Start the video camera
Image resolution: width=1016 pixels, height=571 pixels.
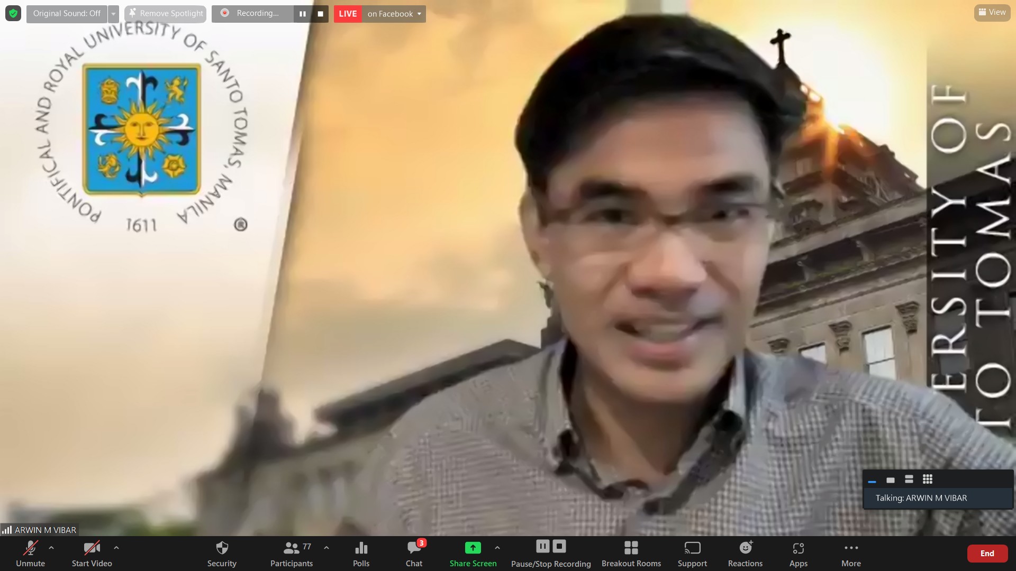pyautogui.click(x=92, y=553)
